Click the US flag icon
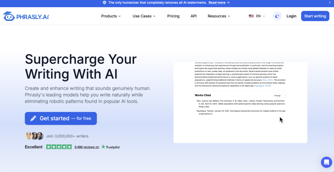The width and height of the screenshot is (334, 172). click(251, 16)
